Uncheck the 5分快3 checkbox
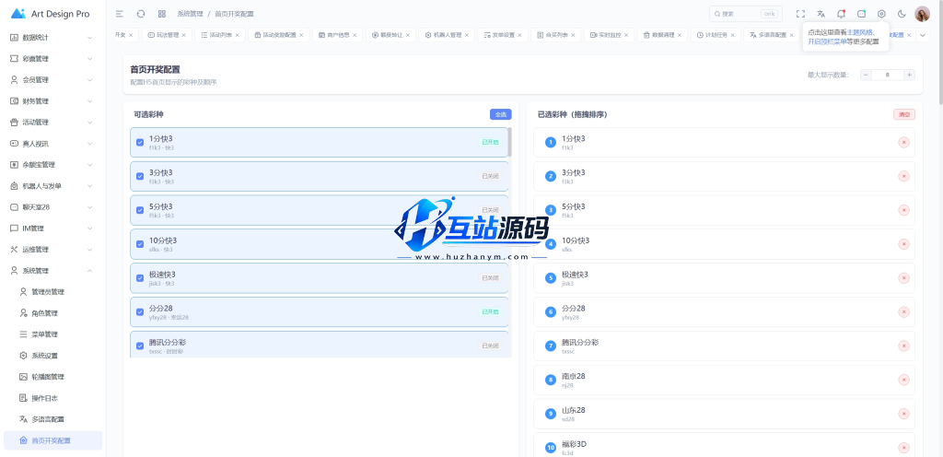This screenshot has height=457, width=943. pos(140,210)
